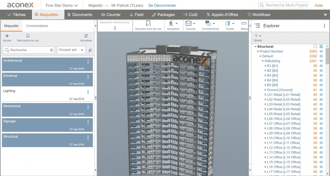This screenshot has width=330, height=176.
Task: Open the Lighting model options menu
Action: [x=88, y=92]
